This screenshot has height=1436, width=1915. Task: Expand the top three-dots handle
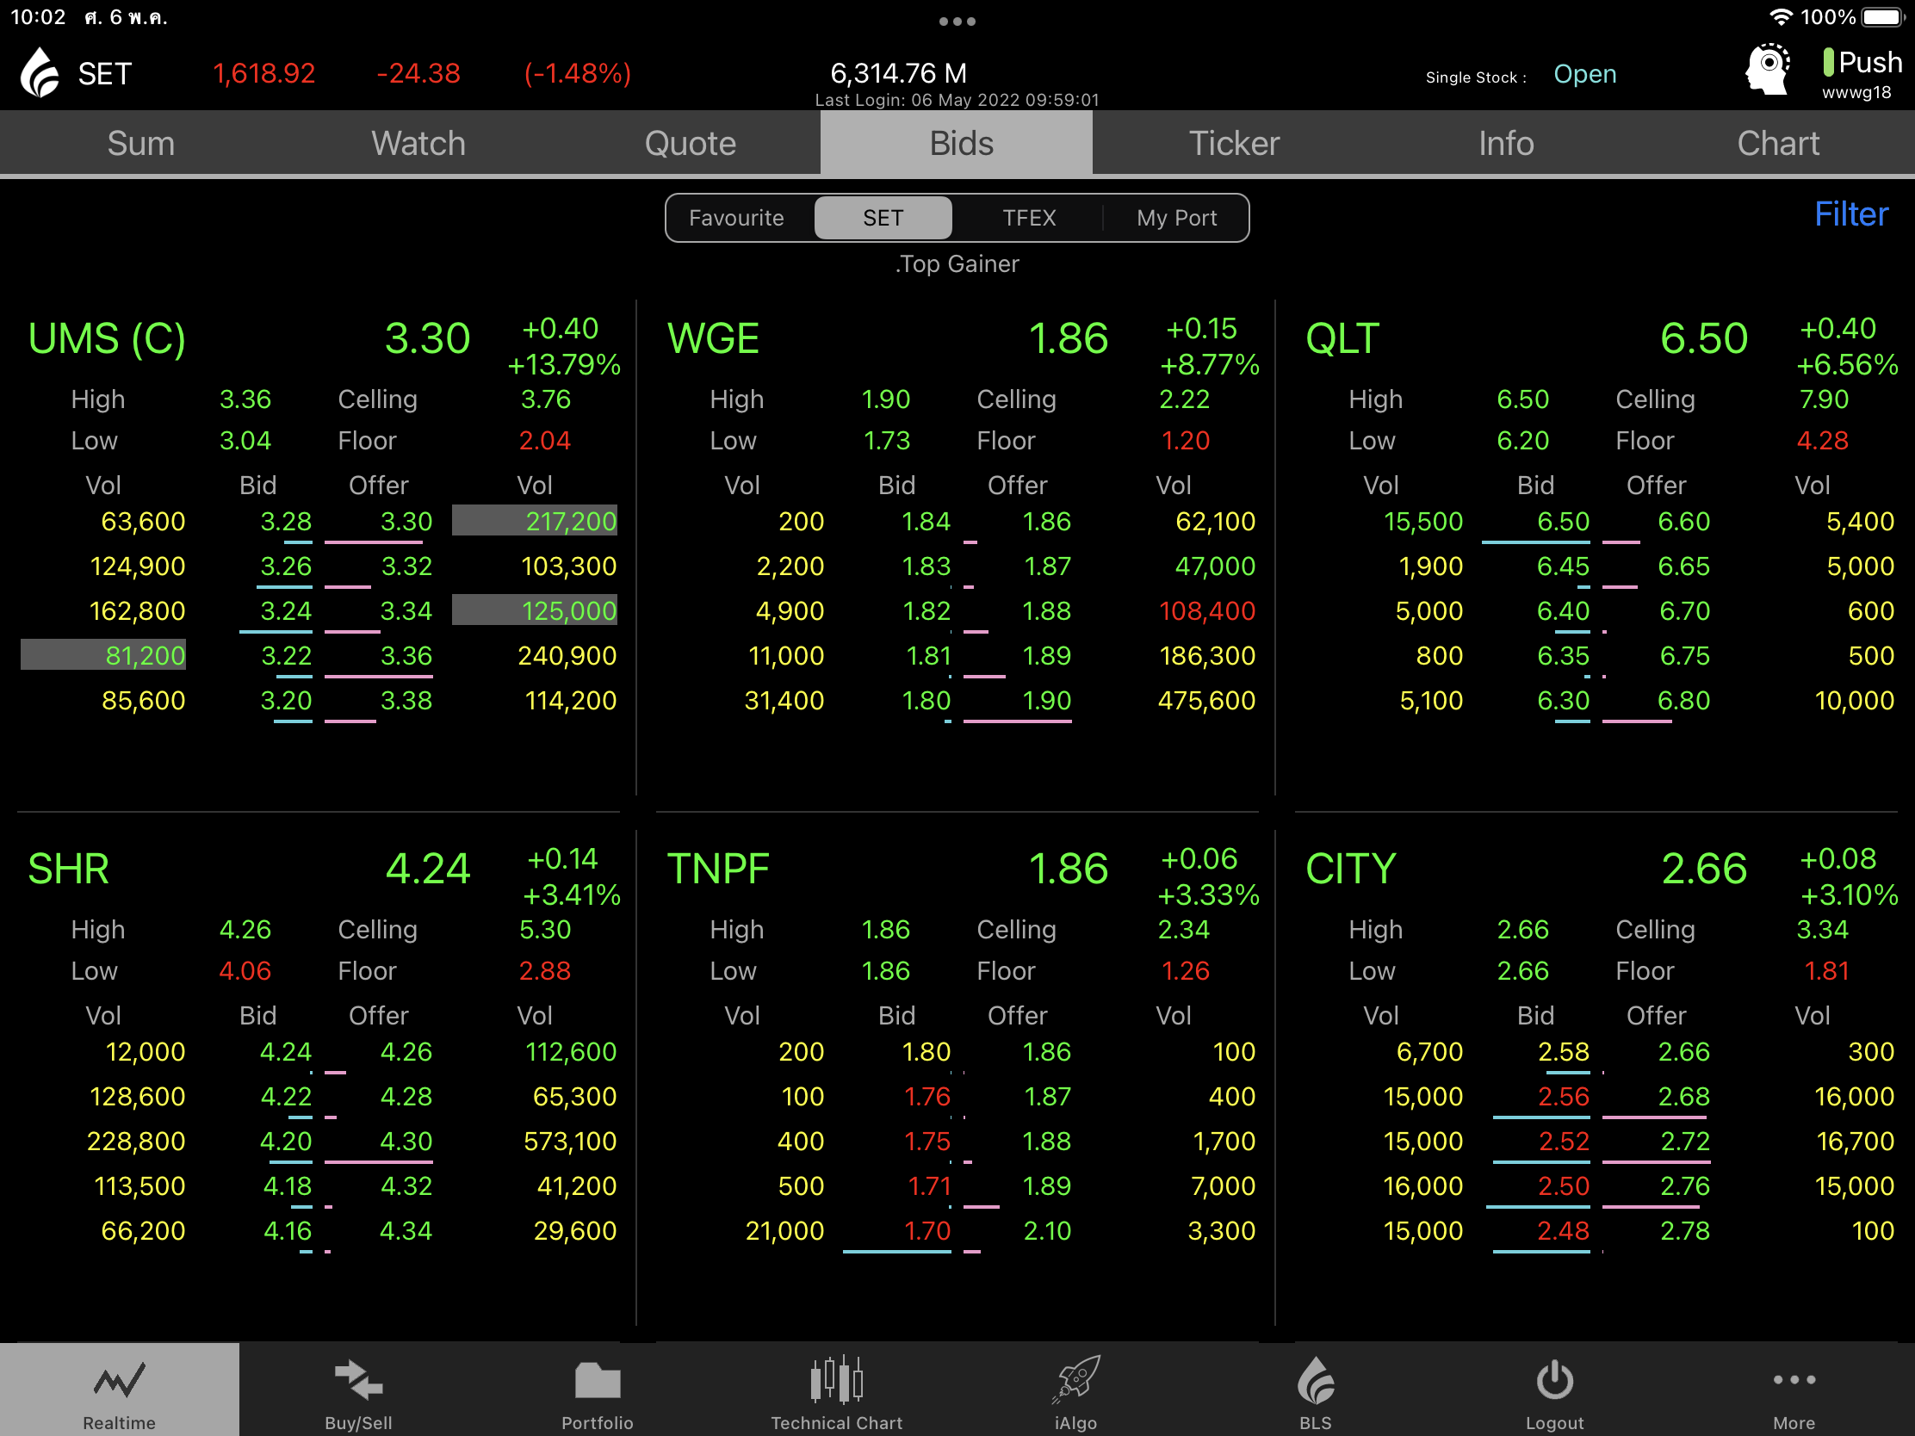(957, 21)
